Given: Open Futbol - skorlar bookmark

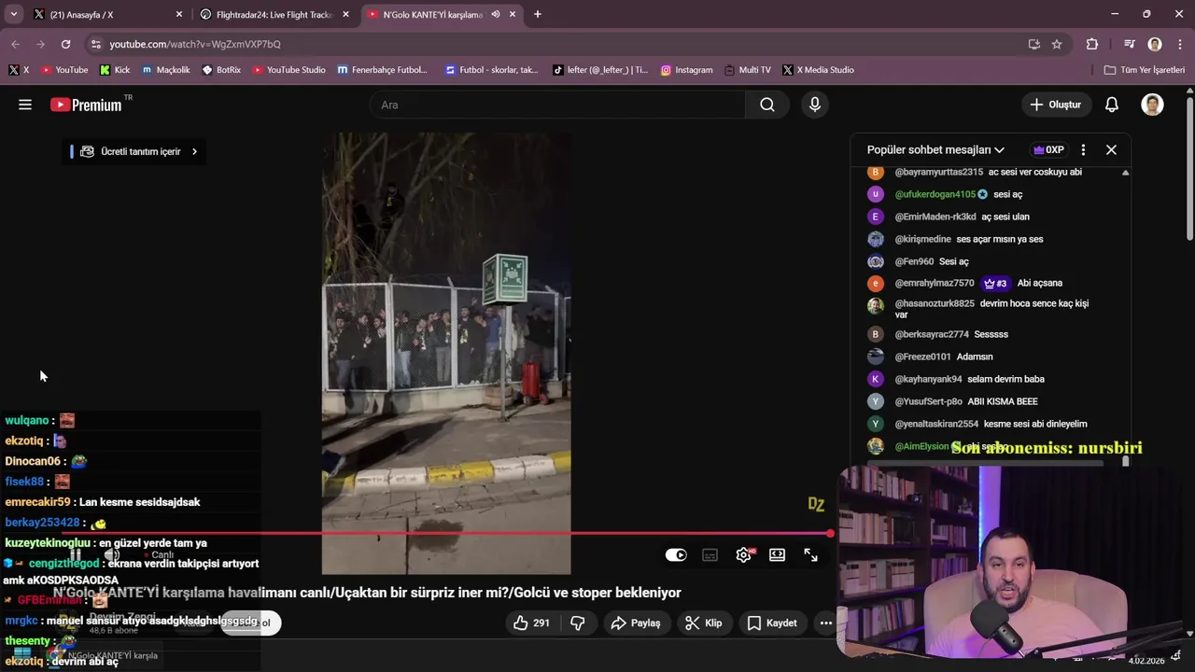Looking at the screenshot, I should (492, 70).
